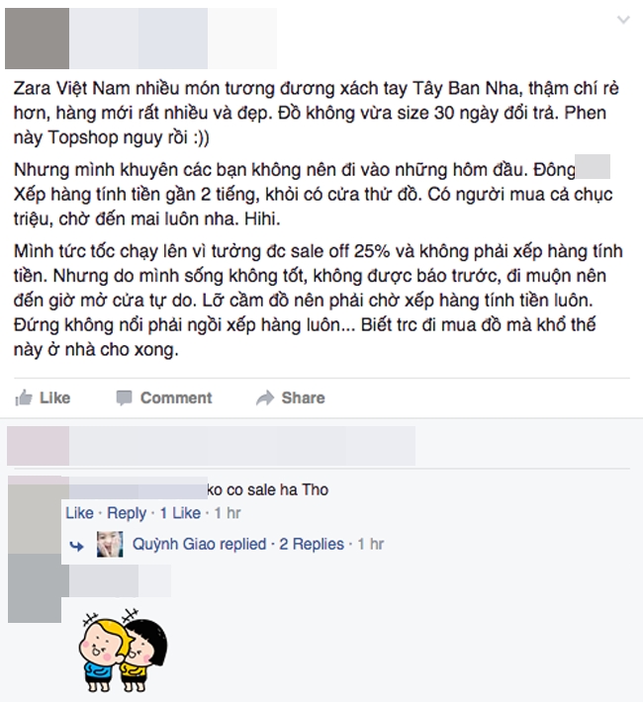Like the 'ko co sale ha Tho' comment
Screen dimensions: 643x702
pos(79,512)
